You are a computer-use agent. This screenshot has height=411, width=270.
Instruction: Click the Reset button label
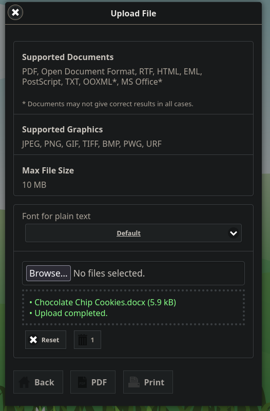pyautogui.click(x=50, y=340)
